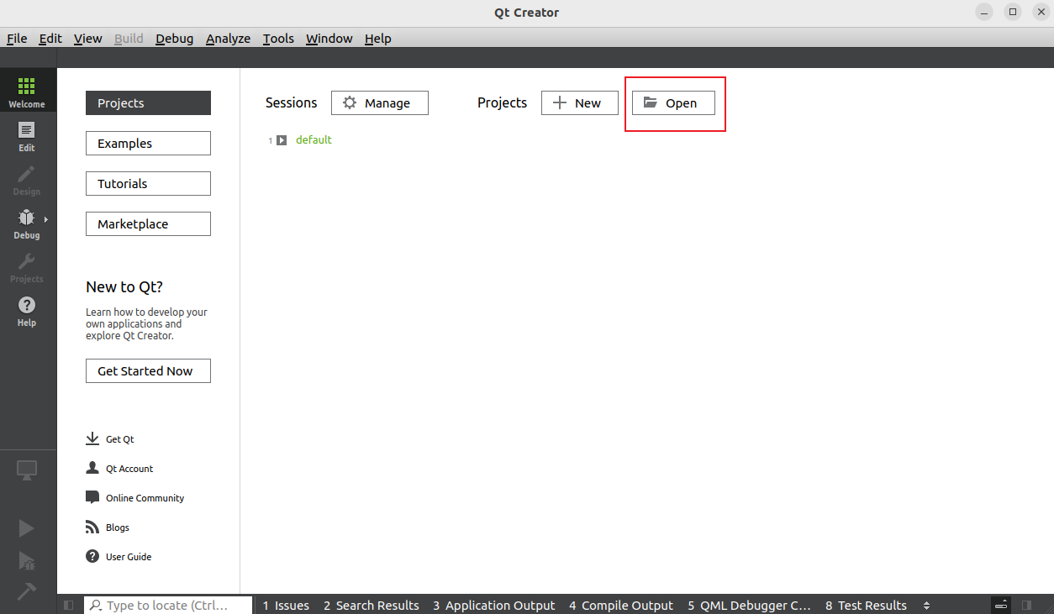
Task: Select the Tutorials page button
Action: pyautogui.click(x=148, y=183)
